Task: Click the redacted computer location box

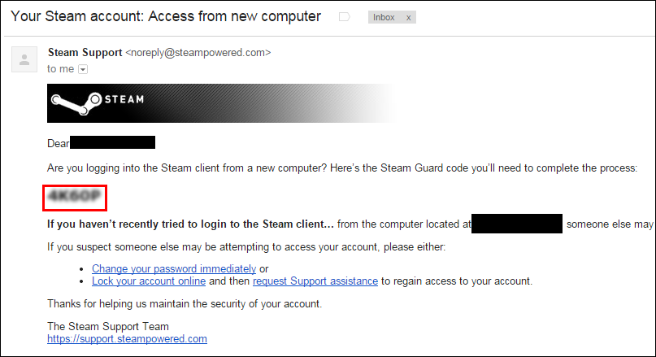Action: pyautogui.click(x=517, y=224)
